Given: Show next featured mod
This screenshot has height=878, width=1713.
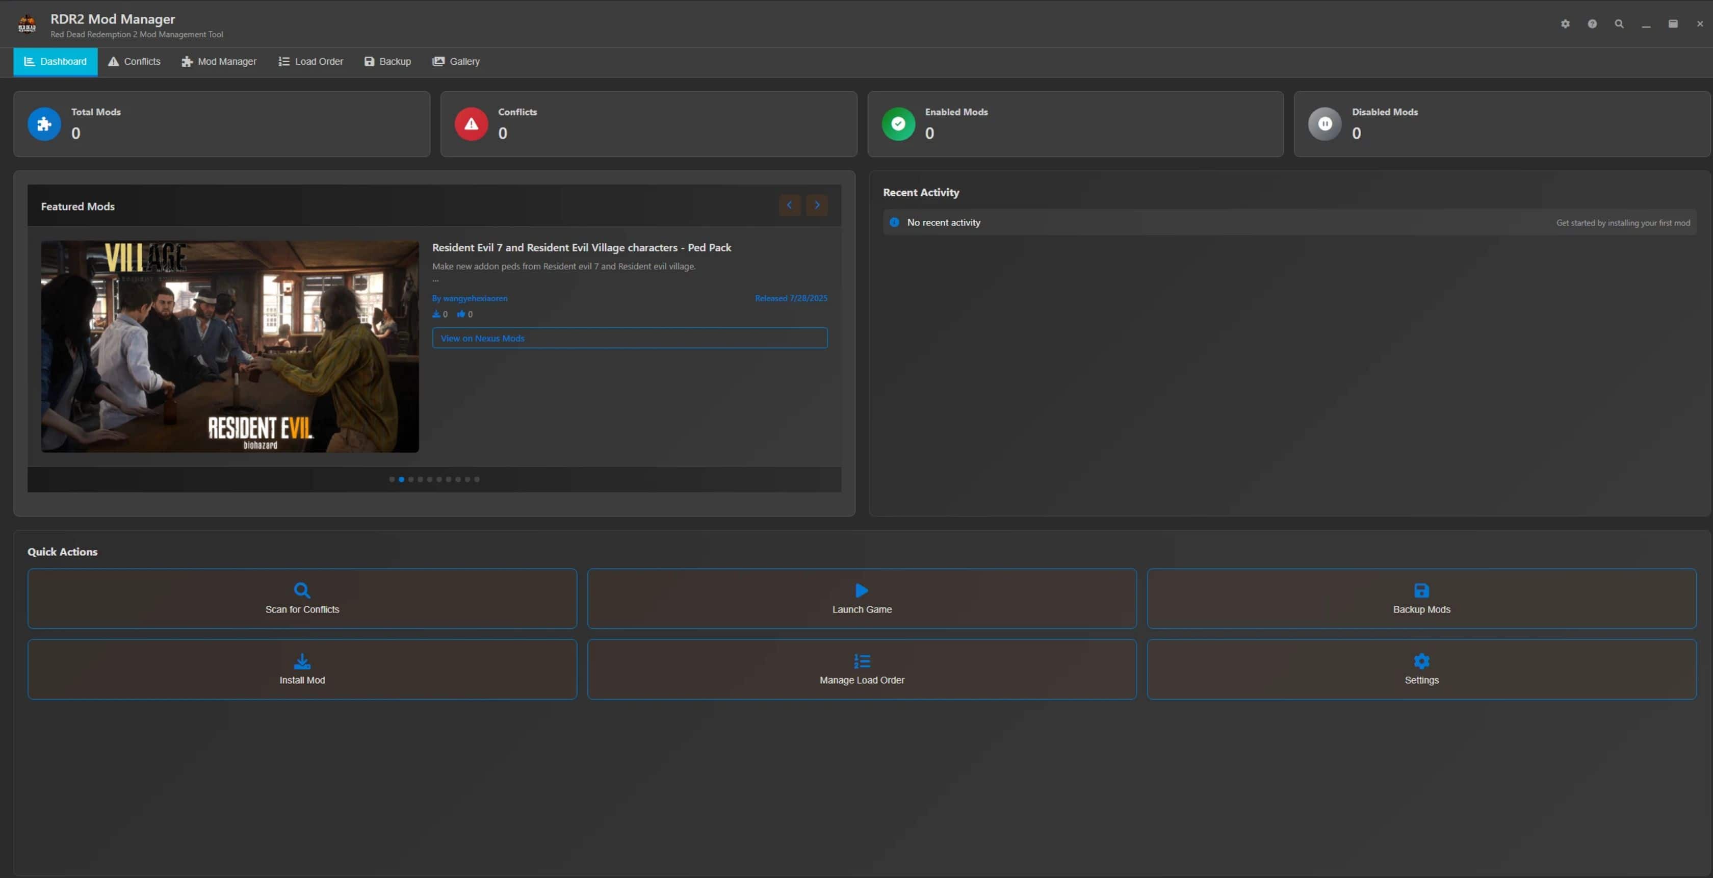Looking at the screenshot, I should click(x=817, y=205).
